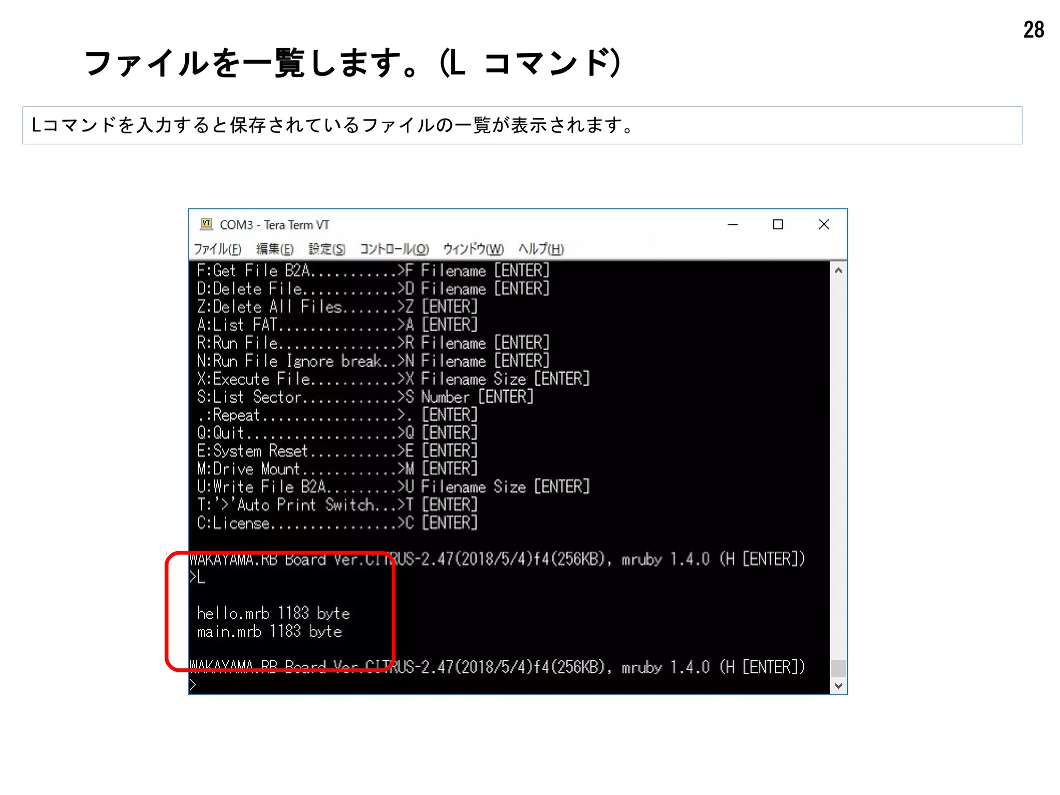
Task: Open the 設定(S) menu
Action: [327, 249]
